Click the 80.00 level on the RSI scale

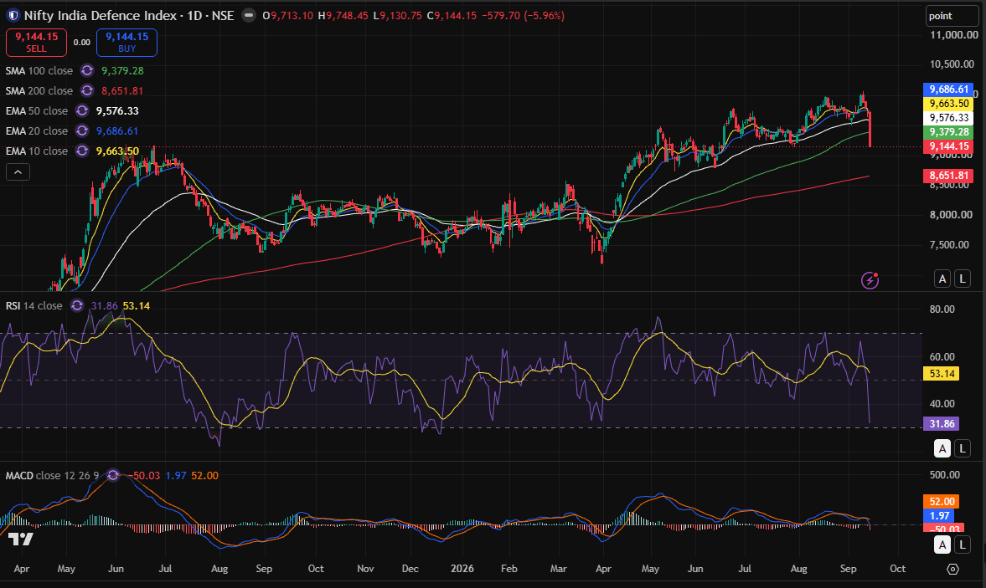(942, 309)
